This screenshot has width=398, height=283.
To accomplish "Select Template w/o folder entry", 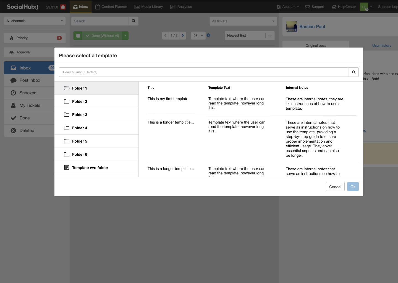I will (x=96, y=168).
